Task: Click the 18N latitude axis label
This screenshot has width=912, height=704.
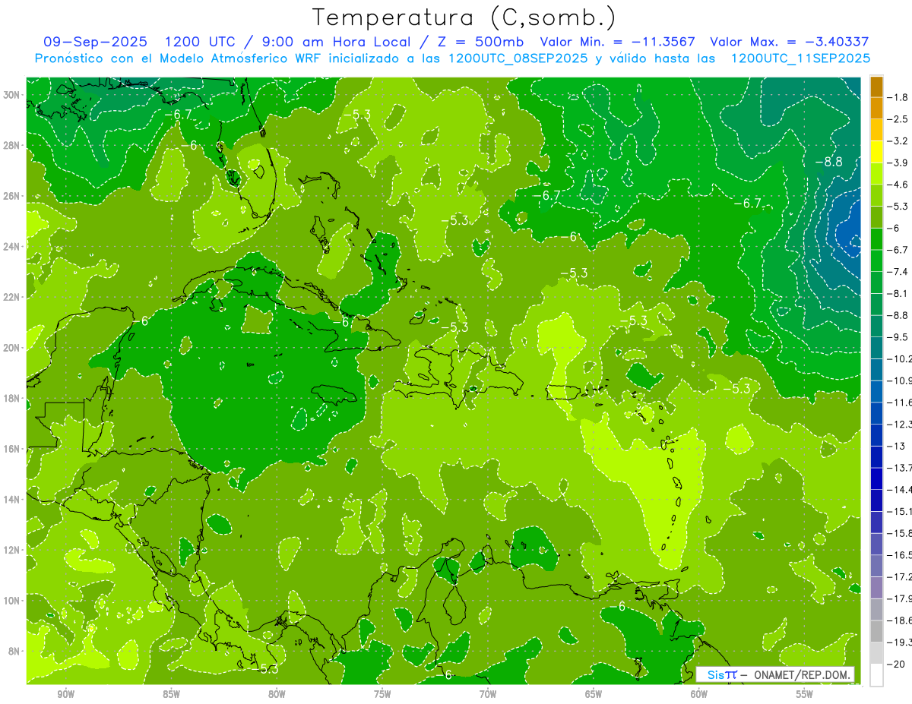Action: pyautogui.click(x=13, y=399)
